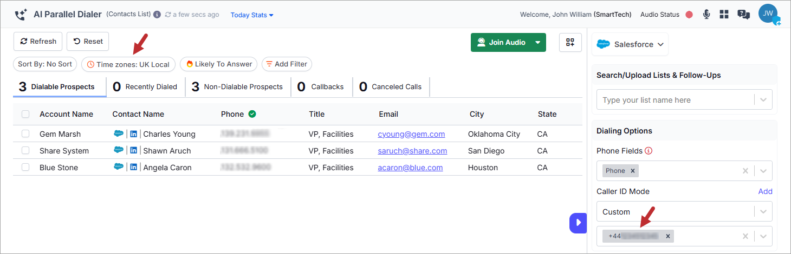
Task: Select the Gem Marsh row checkbox
Action: pos(25,133)
